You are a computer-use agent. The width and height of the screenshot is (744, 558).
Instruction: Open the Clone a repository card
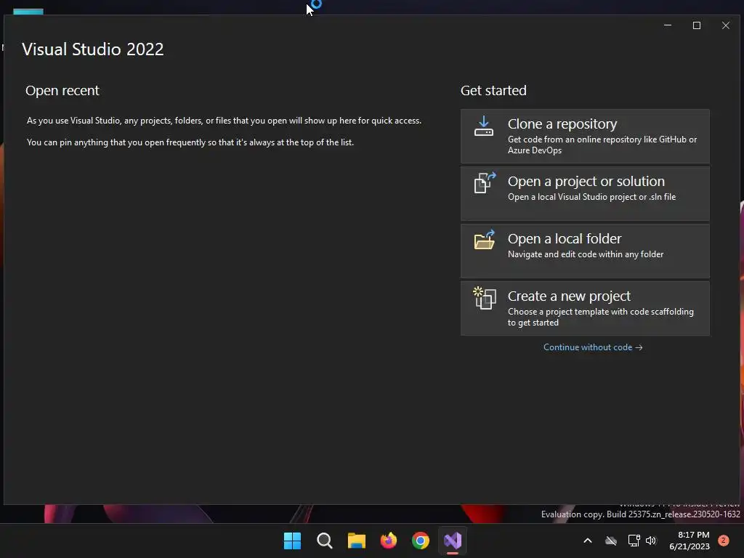click(x=585, y=136)
